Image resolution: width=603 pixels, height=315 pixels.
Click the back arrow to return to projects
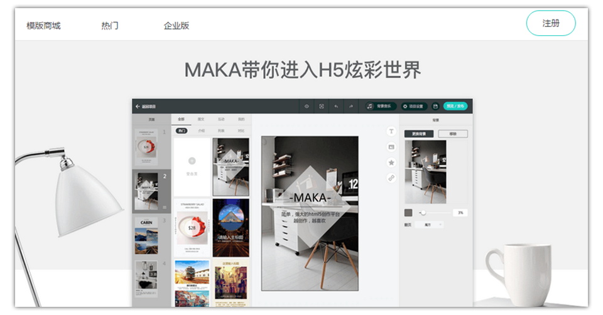138,107
